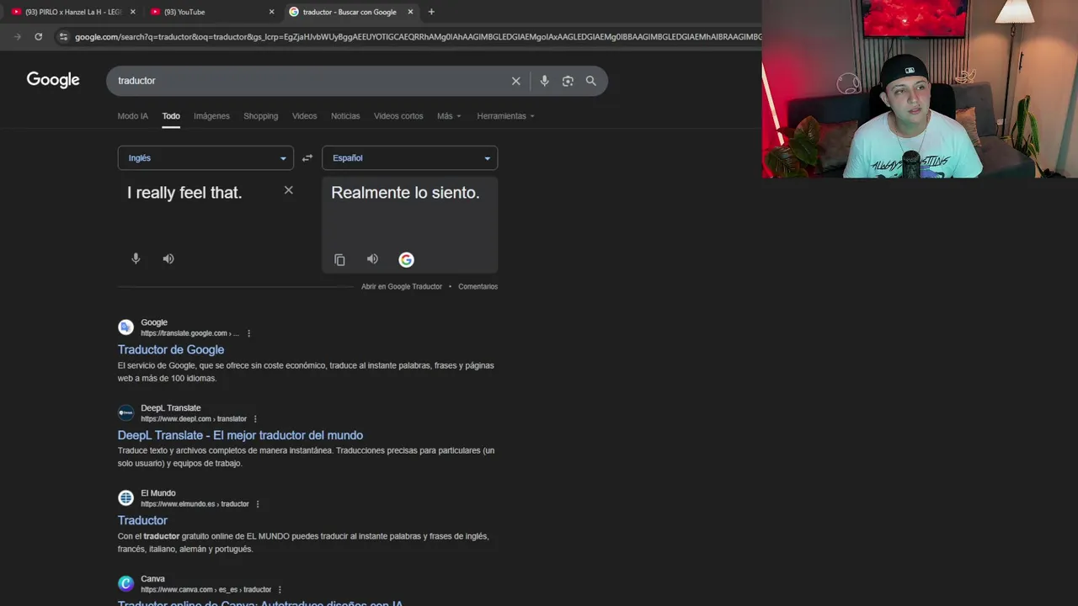Open Google Lens image search
The image size is (1078, 606).
[568, 81]
